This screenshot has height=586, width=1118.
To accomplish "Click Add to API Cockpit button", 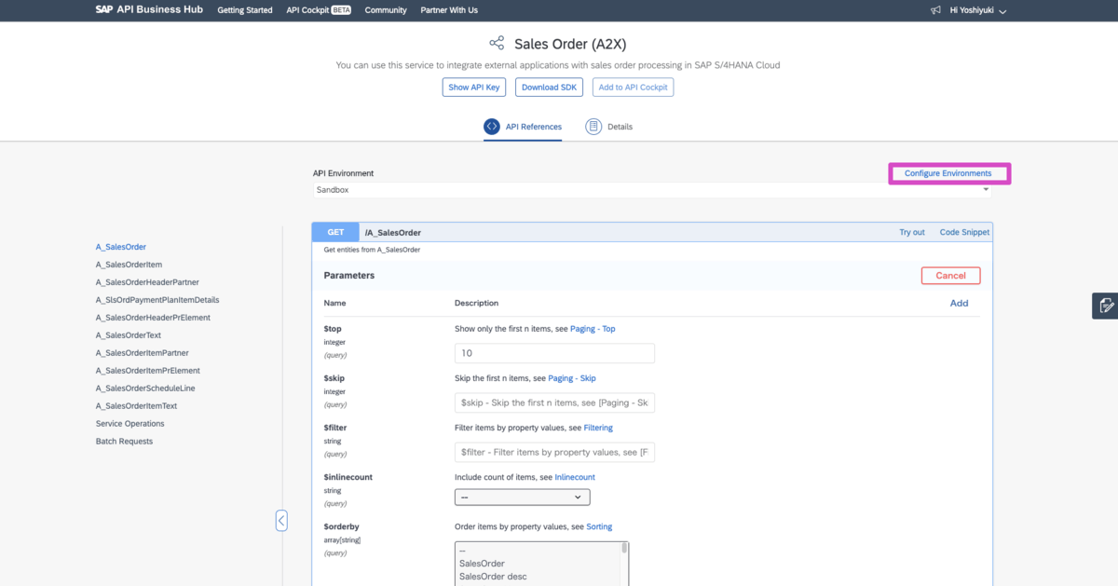I will [633, 87].
